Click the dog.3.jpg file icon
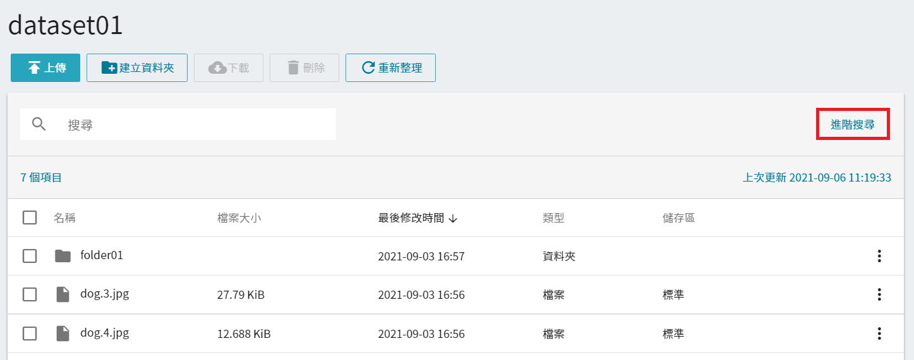 [63, 294]
